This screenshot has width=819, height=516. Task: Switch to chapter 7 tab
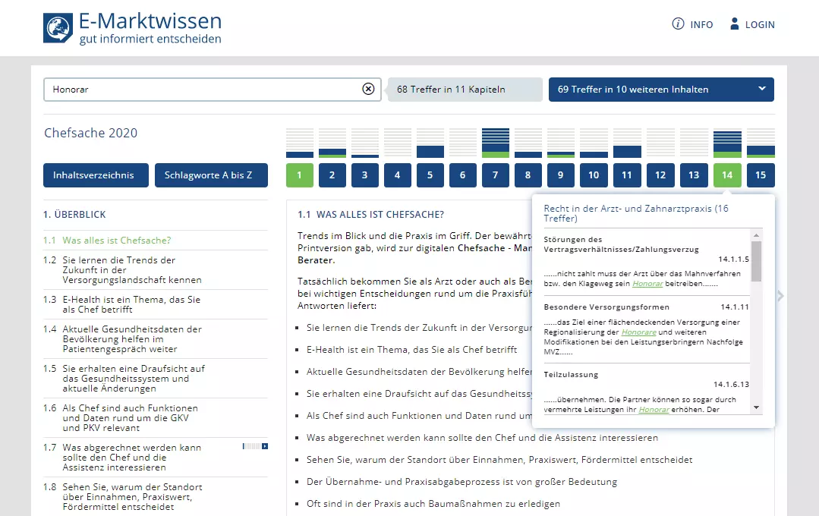click(x=496, y=175)
